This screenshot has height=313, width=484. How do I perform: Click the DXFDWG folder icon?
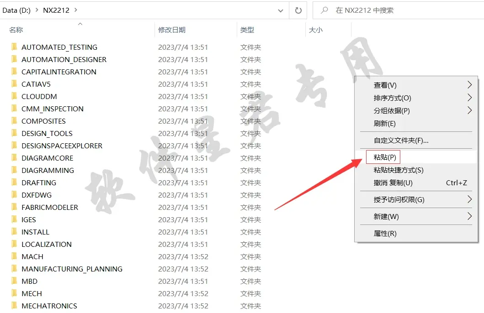pos(14,195)
